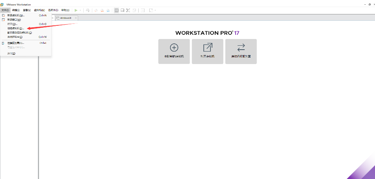Screen dimensions: 375x179
Task: Toggle the thumbnail bar view icon
Action: (x=123, y=10)
